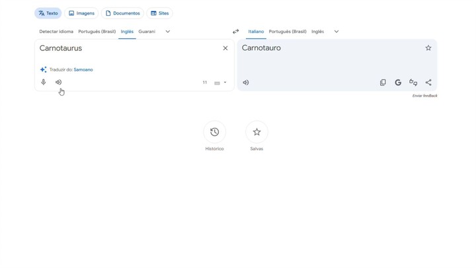Share the translation

[x=428, y=82]
